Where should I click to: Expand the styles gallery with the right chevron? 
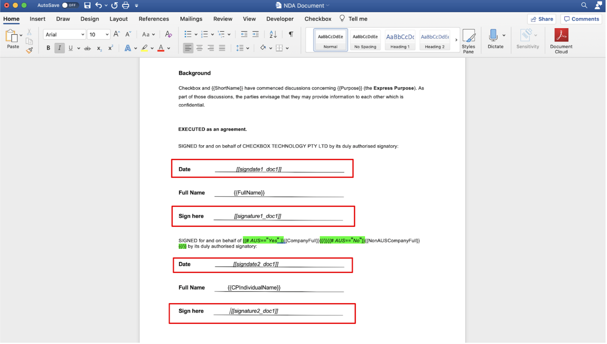click(x=456, y=40)
